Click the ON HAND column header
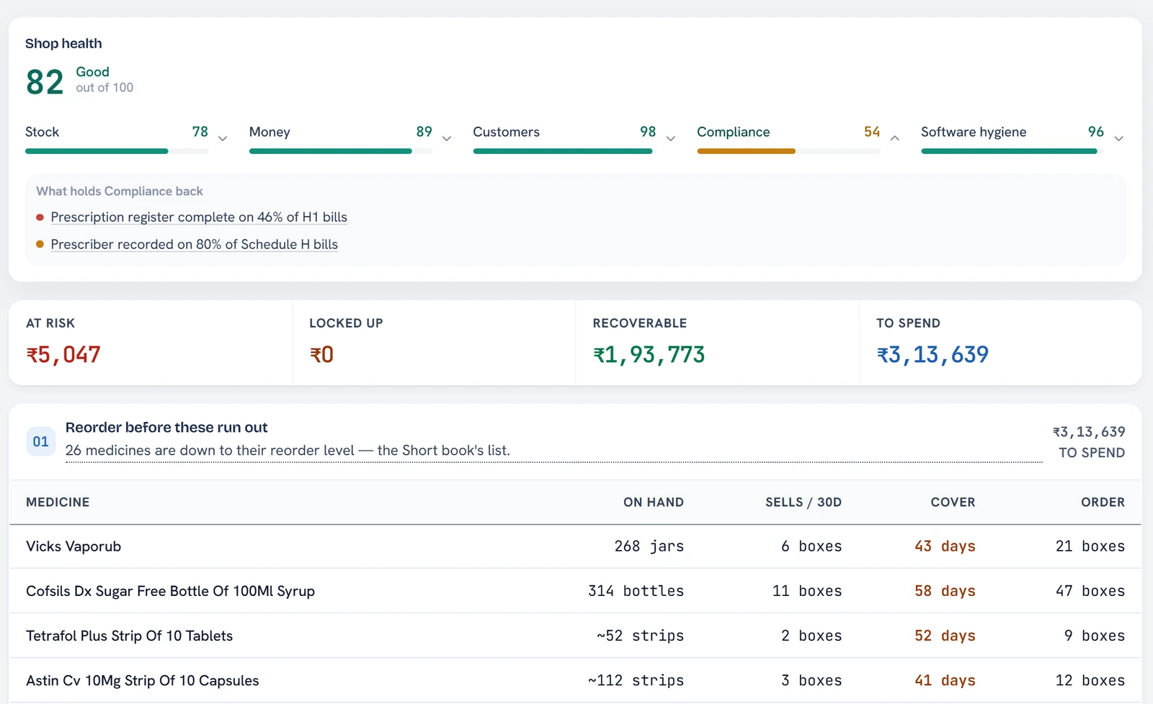1153x704 pixels. click(654, 502)
